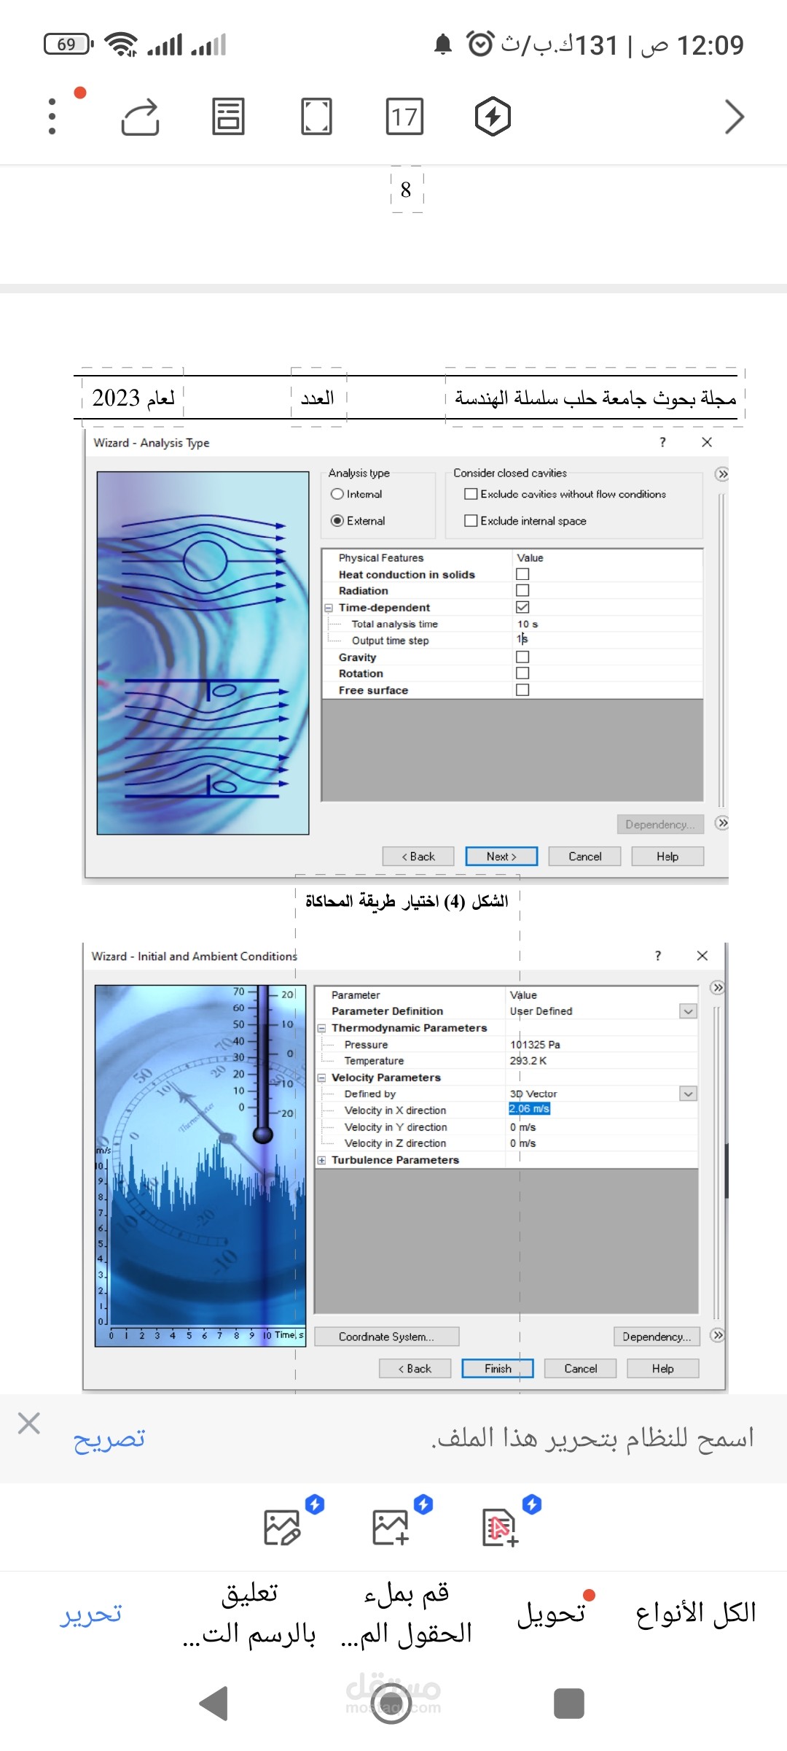
Task: Tap the add PDF page icon
Action: (500, 1528)
